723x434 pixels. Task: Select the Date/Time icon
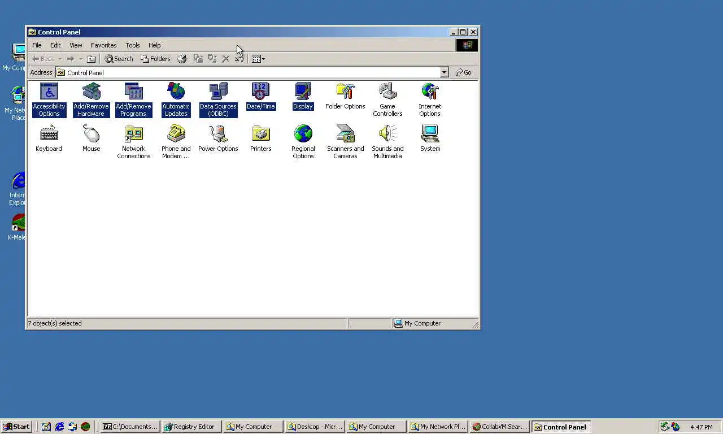260,97
